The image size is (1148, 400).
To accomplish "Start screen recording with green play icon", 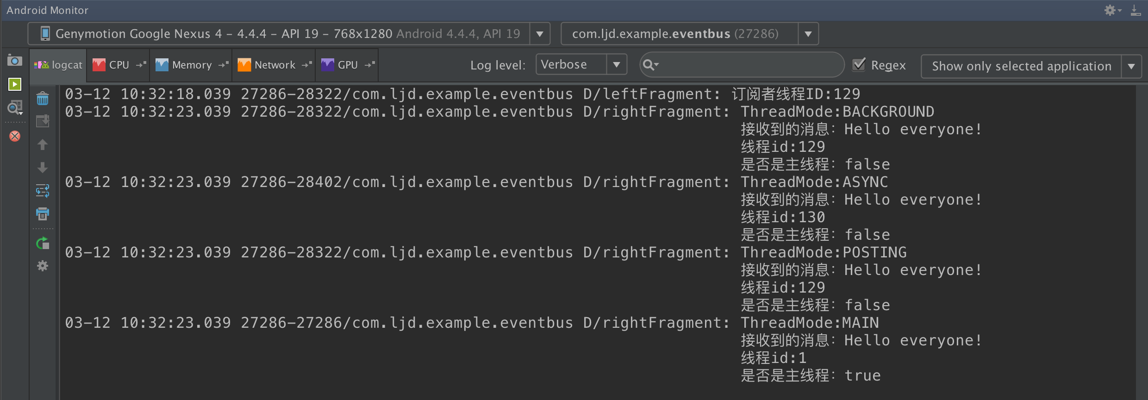I will (15, 84).
